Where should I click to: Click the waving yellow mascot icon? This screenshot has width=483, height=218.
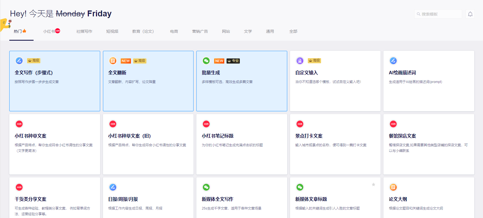pyautogui.click(x=6, y=25)
